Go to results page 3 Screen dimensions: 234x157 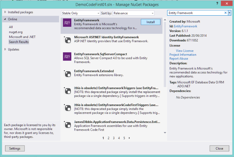pyautogui.click(x=114, y=138)
